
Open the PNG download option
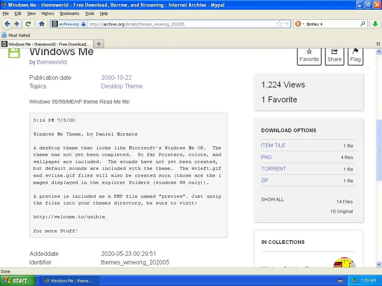(266, 157)
